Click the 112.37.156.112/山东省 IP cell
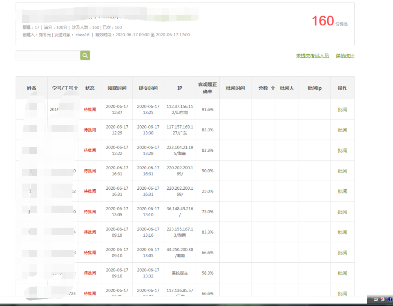Viewport: 393px width, 306px height. click(180, 109)
